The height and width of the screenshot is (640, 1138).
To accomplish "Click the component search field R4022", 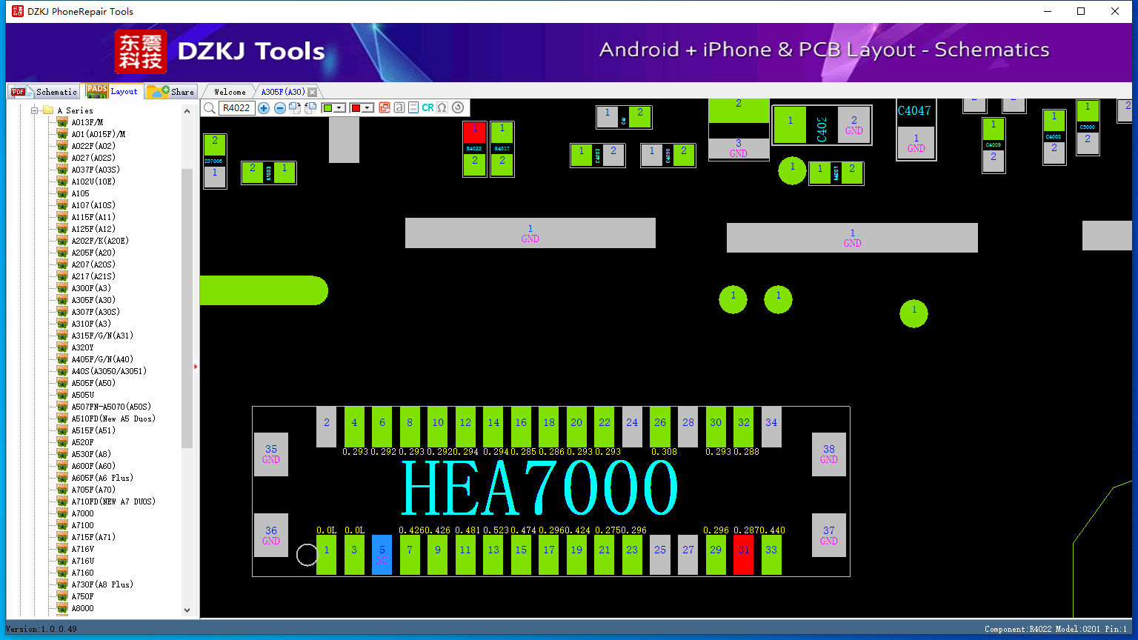I will coord(237,108).
